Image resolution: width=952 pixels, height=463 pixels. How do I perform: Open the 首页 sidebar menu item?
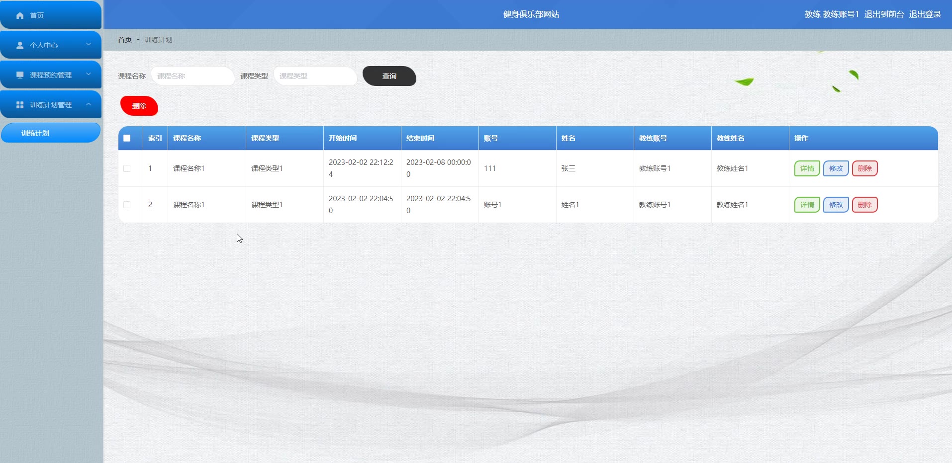point(51,15)
